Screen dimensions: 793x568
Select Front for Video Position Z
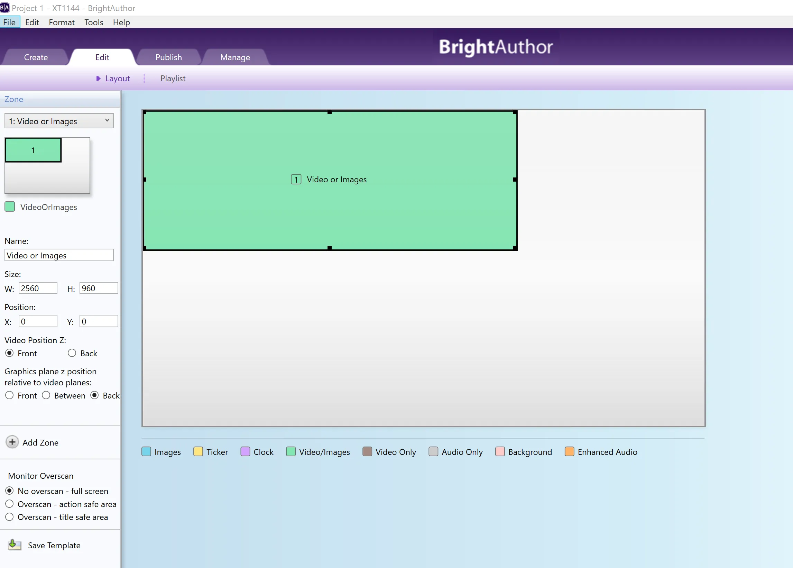coord(10,353)
